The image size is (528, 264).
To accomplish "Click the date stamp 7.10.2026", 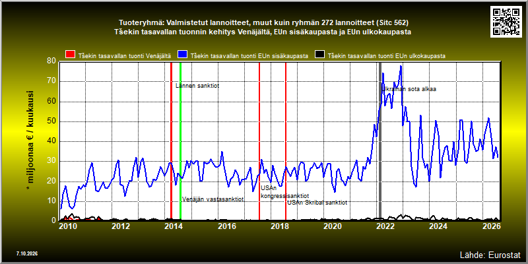I will (27, 253).
